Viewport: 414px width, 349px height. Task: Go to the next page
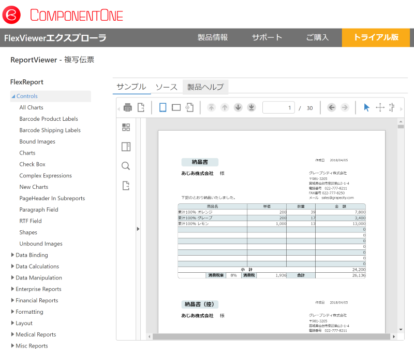click(x=238, y=107)
